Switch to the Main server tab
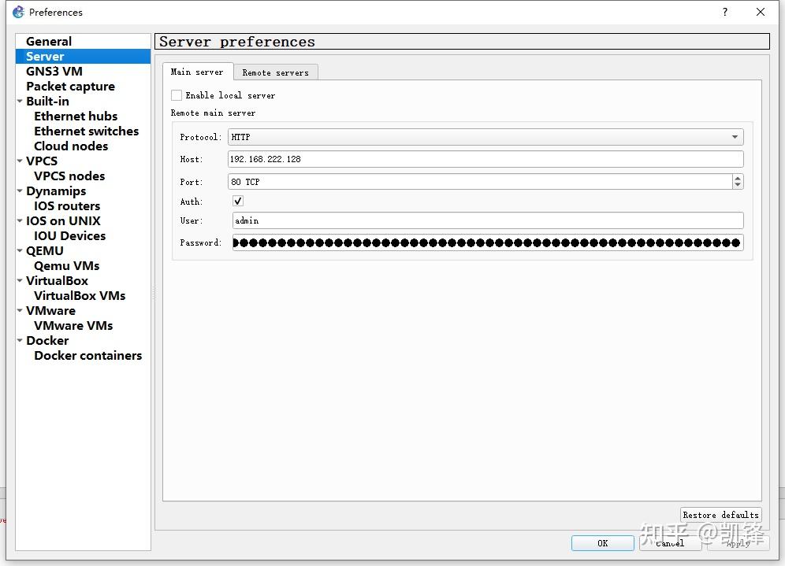The image size is (785, 566). coord(197,72)
